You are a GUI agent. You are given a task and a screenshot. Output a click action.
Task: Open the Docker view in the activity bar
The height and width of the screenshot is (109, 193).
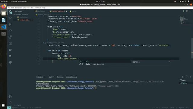pos(10,50)
